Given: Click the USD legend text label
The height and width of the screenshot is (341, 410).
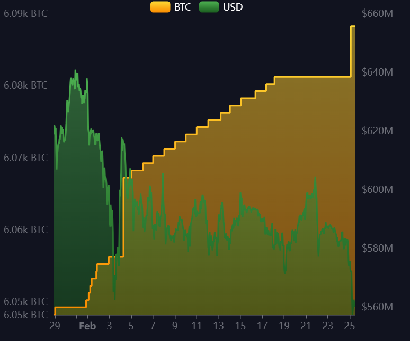Looking at the screenshot, I should point(233,7).
